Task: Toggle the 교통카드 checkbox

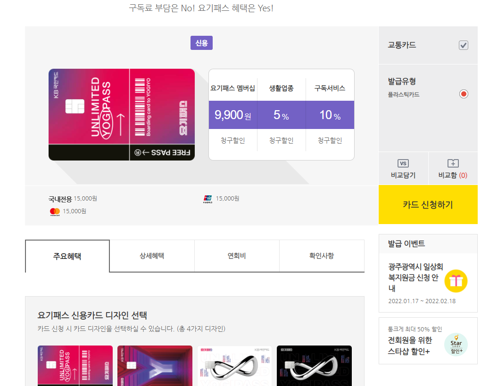Action: pos(463,45)
